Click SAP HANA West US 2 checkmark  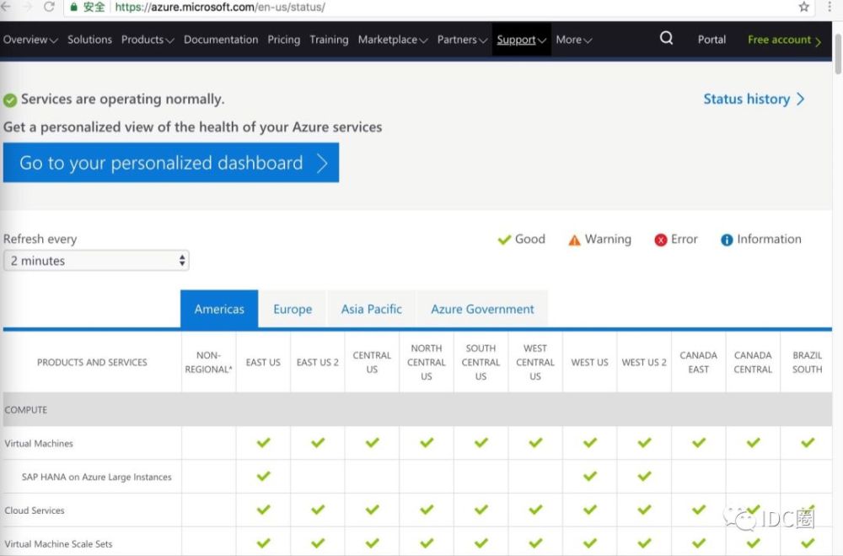[x=644, y=476]
